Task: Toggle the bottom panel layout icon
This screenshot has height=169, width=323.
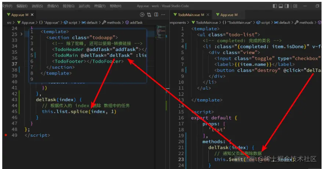Action: coord(281,6)
